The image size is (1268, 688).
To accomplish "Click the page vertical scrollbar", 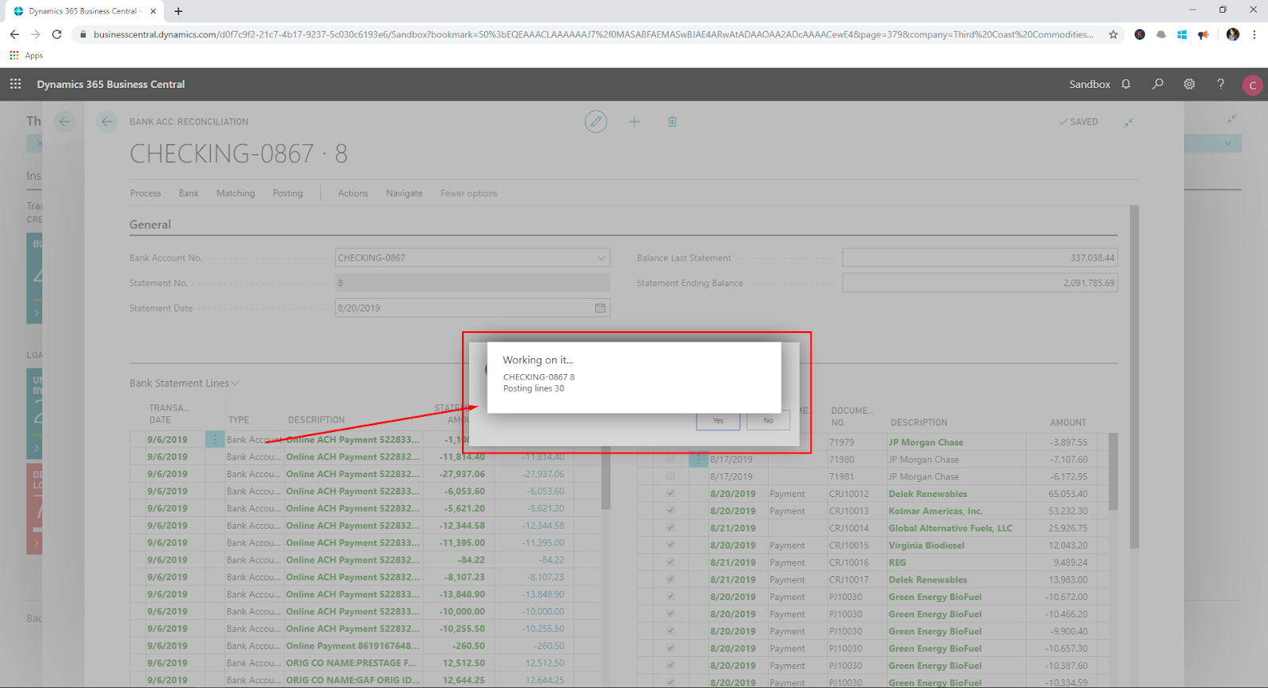I will pyautogui.click(x=1134, y=377).
